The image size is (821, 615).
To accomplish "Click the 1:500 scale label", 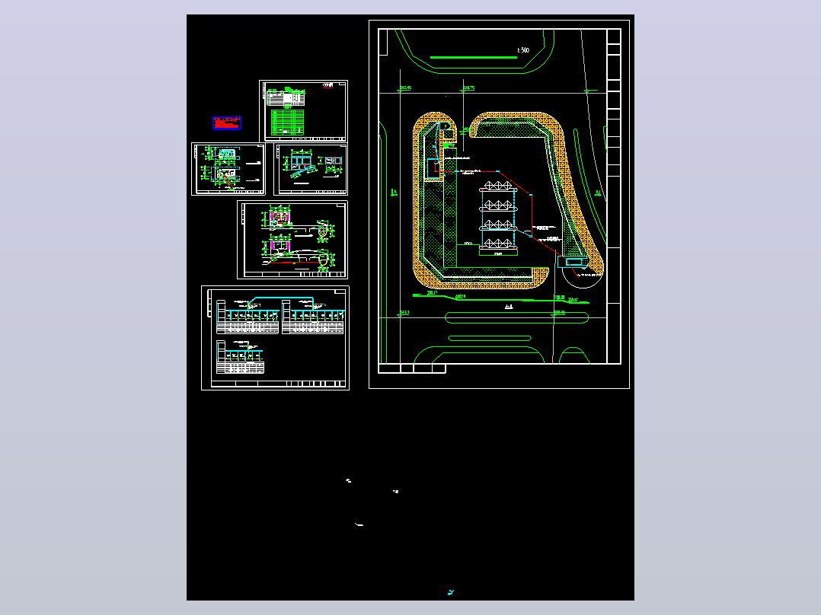I will (x=523, y=50).
